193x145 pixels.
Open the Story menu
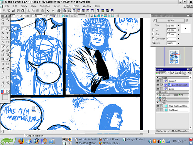coord(24,6)
